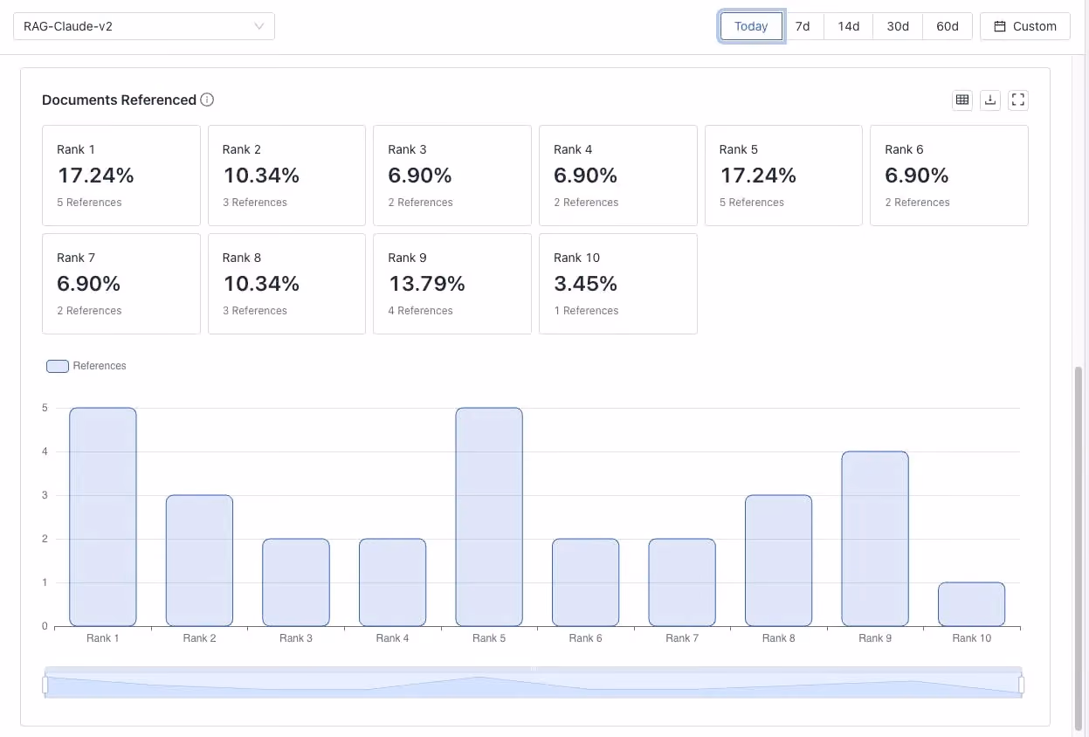
Task: Click the Rank 1 stat card
Action: [121, 176]
